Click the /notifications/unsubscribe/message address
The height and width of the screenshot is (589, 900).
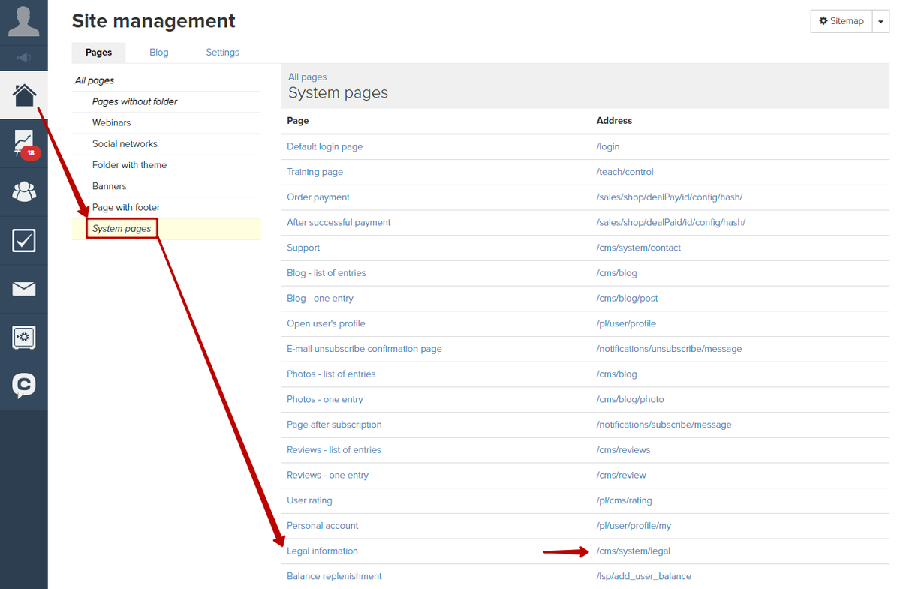click(670, 349)
